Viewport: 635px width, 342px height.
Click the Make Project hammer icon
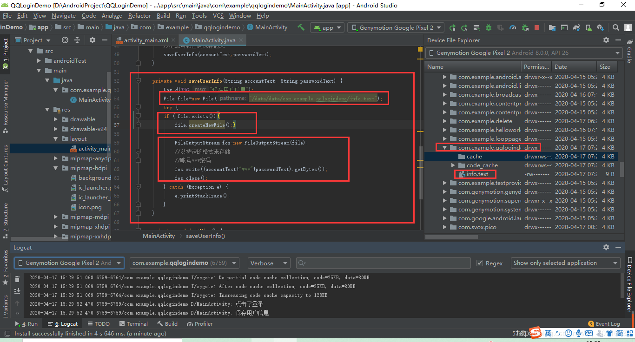click(x=301, y=27)
